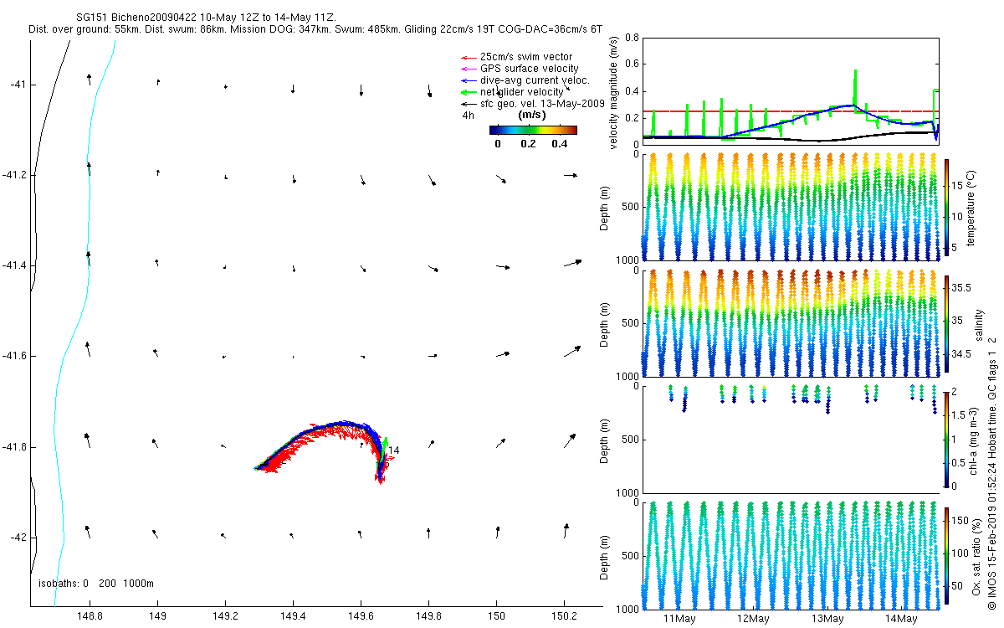Click longitude tick label '148.8'

tap(90, 616)
